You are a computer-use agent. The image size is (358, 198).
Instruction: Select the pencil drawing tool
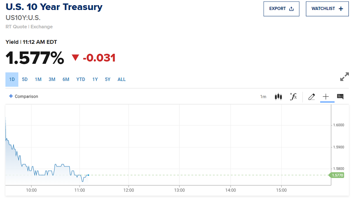pyautogui.click(x=311, y=96)
